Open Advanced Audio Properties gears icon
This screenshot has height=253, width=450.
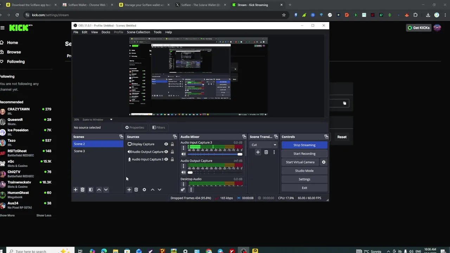pos(183,190)
